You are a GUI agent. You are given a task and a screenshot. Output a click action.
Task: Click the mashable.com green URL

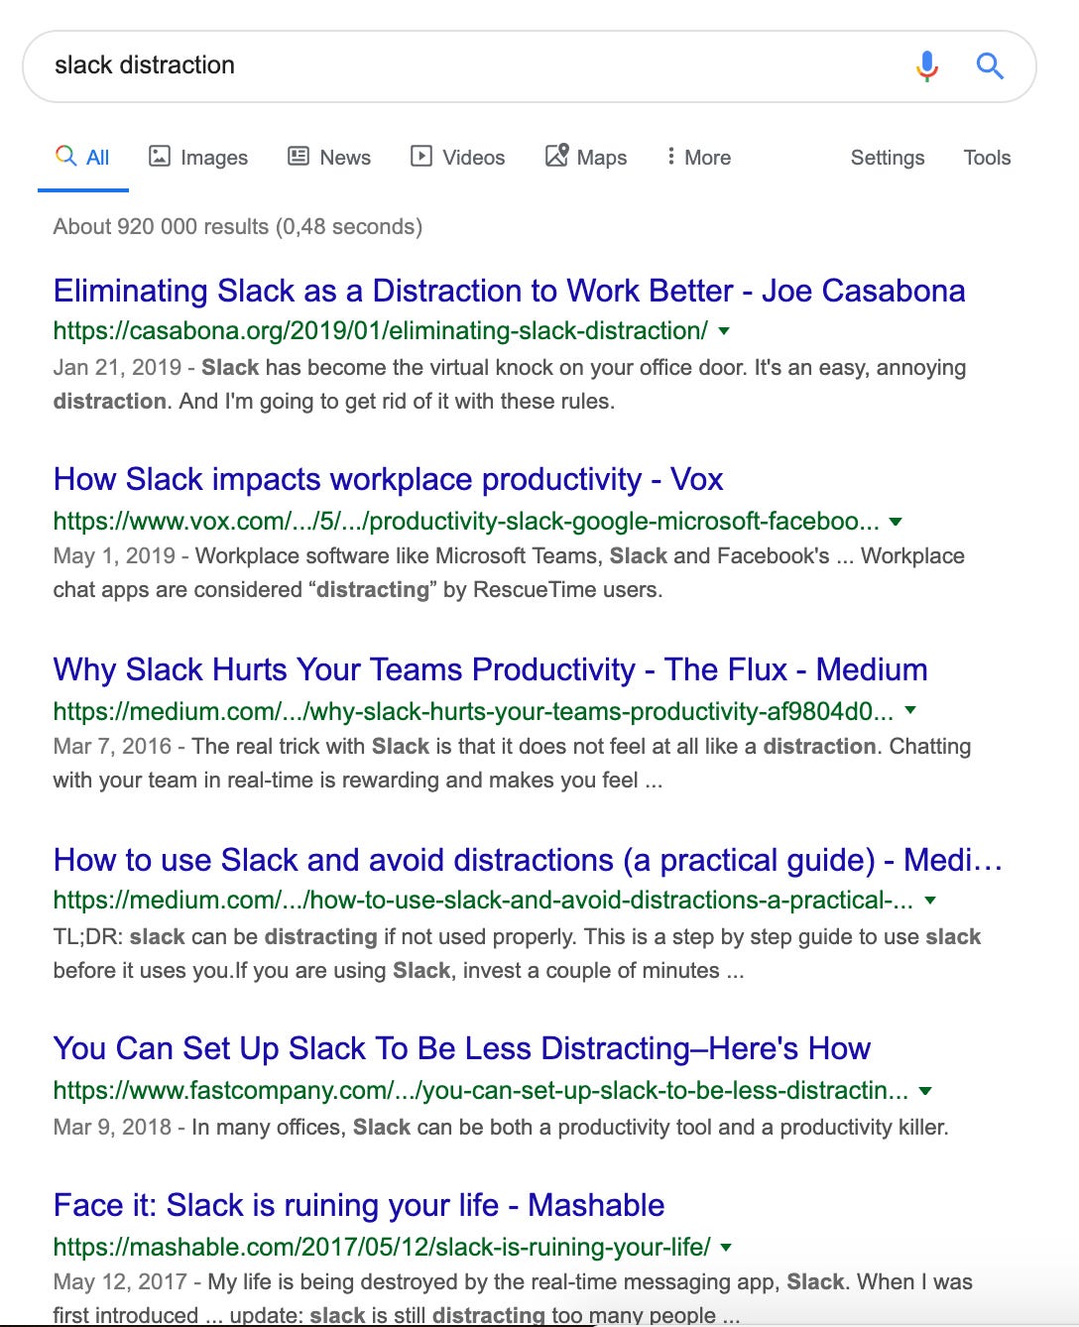click(382, 1247)
